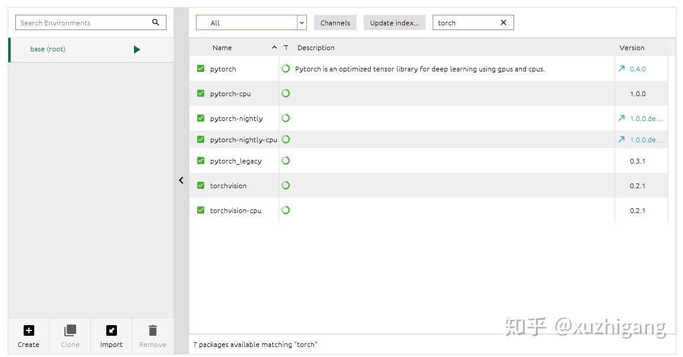Viewport: 683px width, 357px height.
Task: Sort by the Version column header
Action: [x=632, y=47]
